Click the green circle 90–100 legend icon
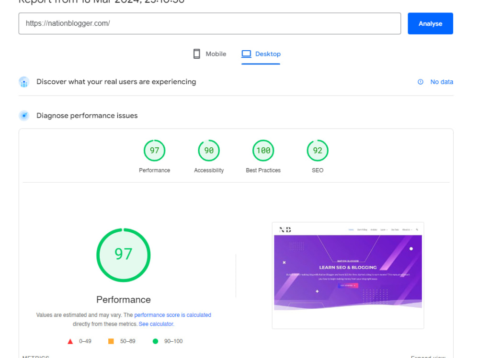The width and height of the screenshot is (479, 358). pyautogui.click(x=155, y=341)
